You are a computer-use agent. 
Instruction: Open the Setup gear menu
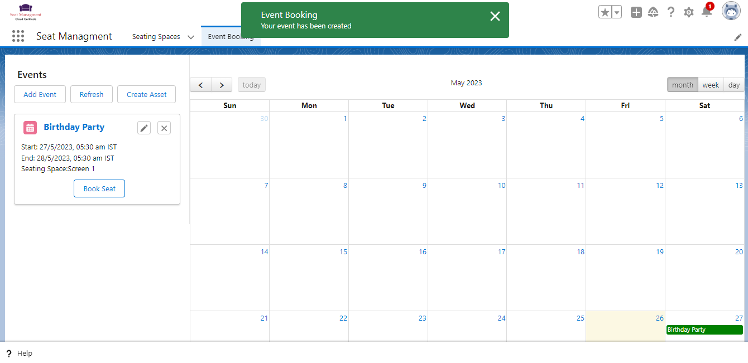689,12
